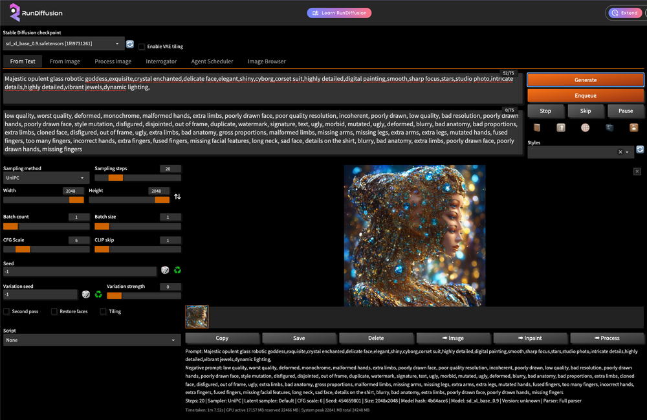
Task: Click the briefcase icon below the Pause button
Action: [x=634, y=127]
